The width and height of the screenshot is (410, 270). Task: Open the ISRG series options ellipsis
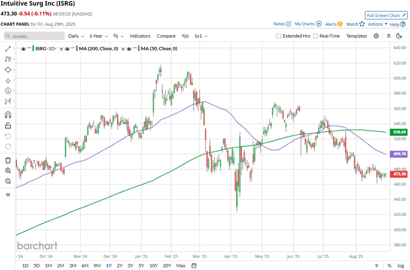(x=29, y=48)
